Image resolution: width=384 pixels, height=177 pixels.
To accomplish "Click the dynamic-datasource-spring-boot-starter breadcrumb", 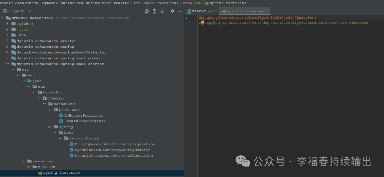I will coord(86,3).
